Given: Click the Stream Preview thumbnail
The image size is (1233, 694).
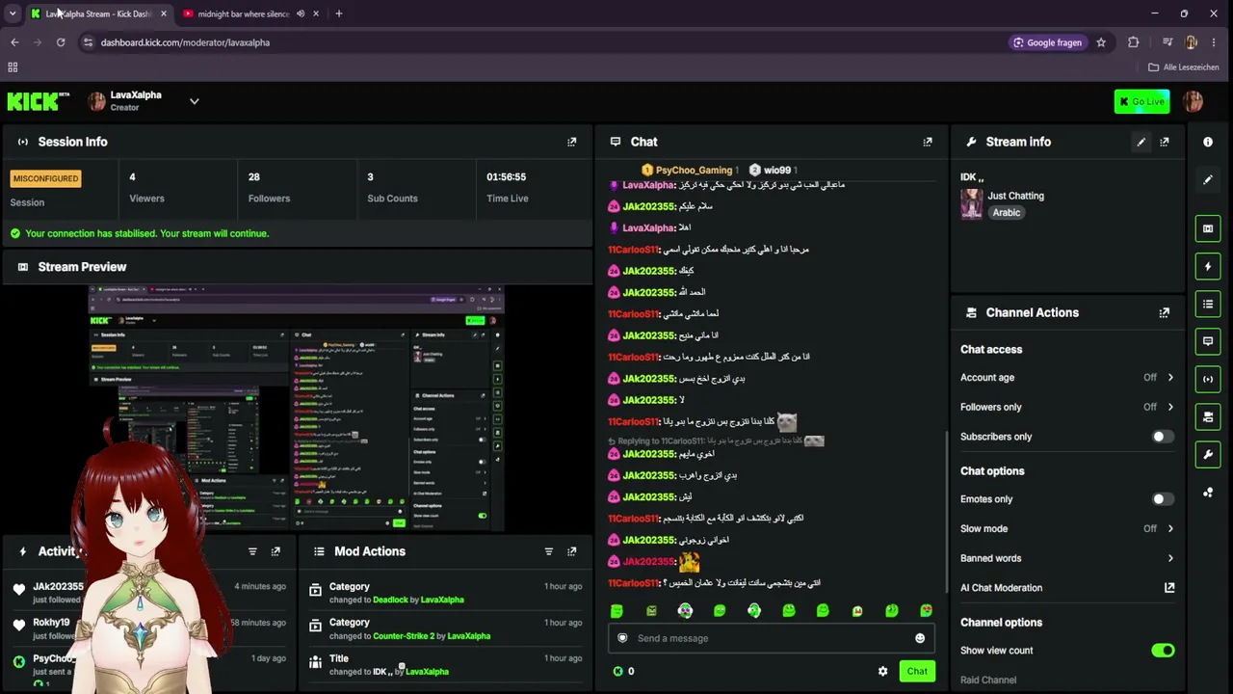Looking at the screenshot, I should coord(297,408).
